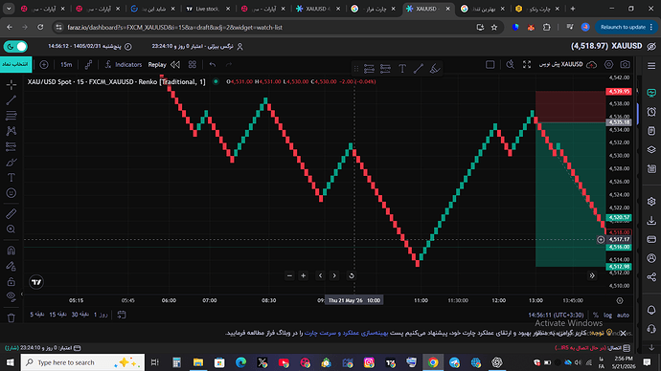Select the 1 day range tab
Screen dimensions: 661x371
(101, 315)
